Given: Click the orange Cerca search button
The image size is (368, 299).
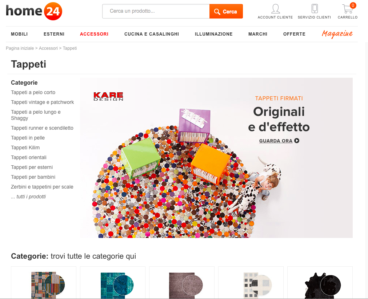Looking at the screenshot, I should [226, 11].
